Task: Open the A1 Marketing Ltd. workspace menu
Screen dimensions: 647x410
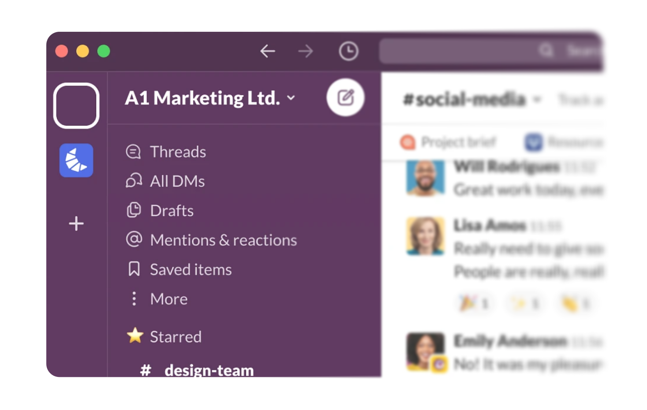Action: coord(291,98)
